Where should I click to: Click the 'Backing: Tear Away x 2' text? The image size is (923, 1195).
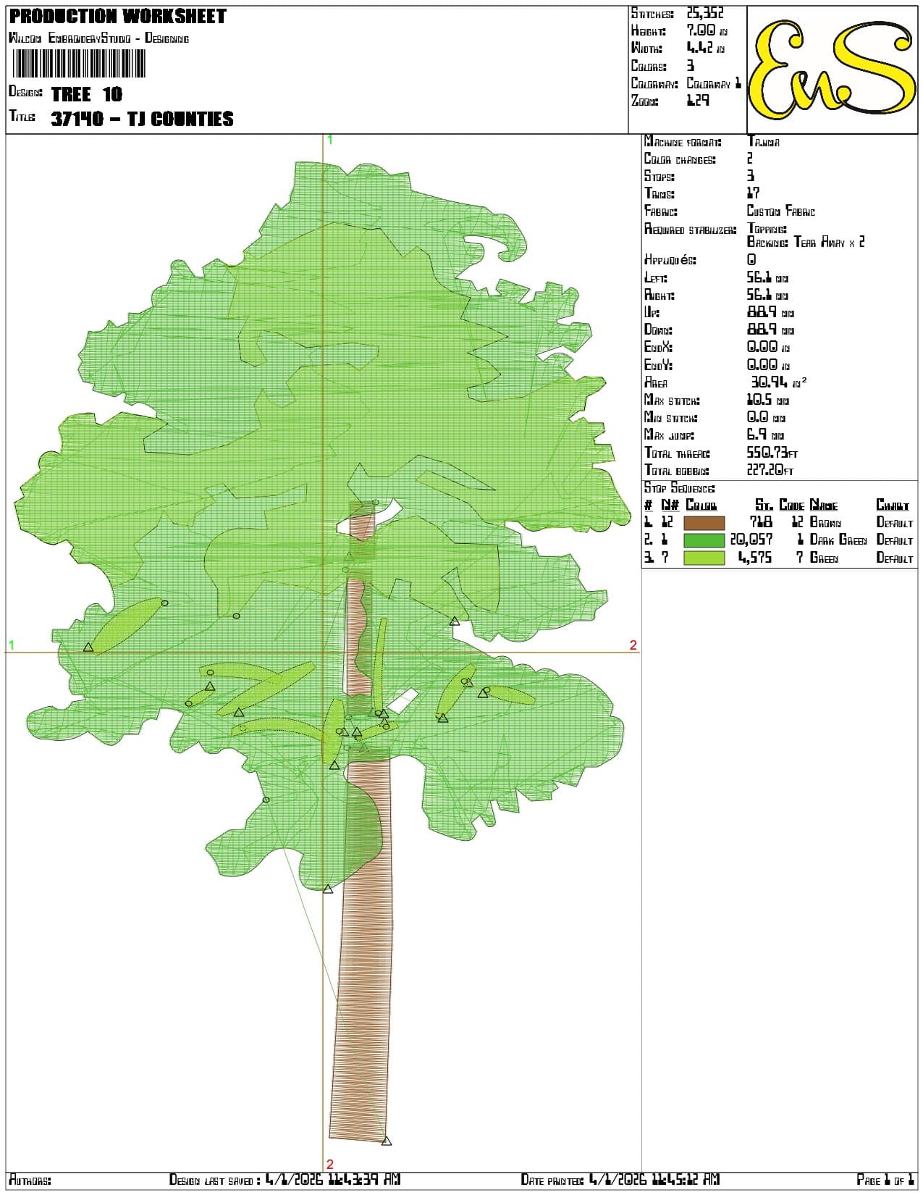point(806,242)
